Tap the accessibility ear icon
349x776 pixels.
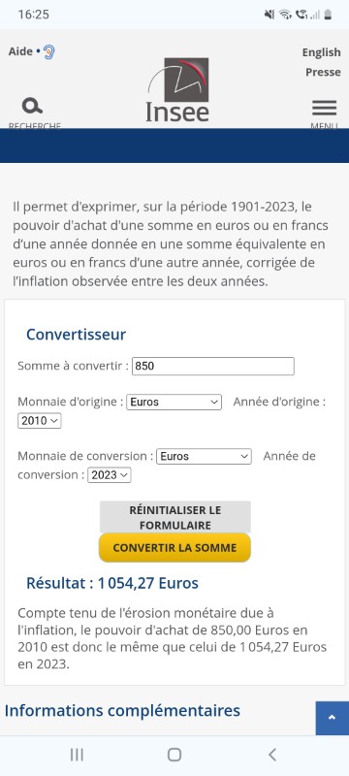pyautogui.click(x=48, y=52)
